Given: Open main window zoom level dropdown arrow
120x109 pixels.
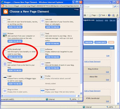Looking at the screenshot, I should click(116, 107).
